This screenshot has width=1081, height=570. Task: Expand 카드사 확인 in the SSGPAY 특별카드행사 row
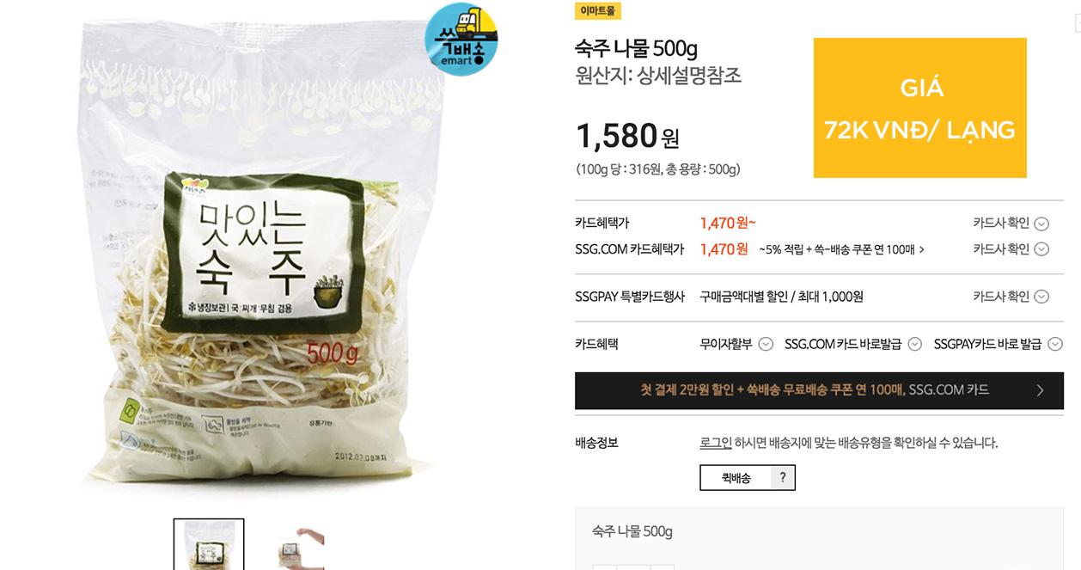tap(1011, 297)
